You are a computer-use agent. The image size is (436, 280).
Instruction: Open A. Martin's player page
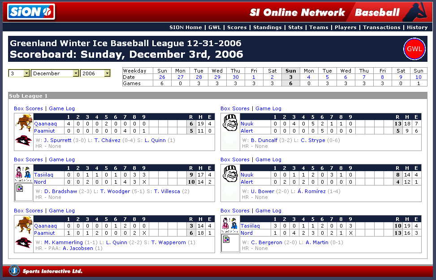click(x=317, y=242)
